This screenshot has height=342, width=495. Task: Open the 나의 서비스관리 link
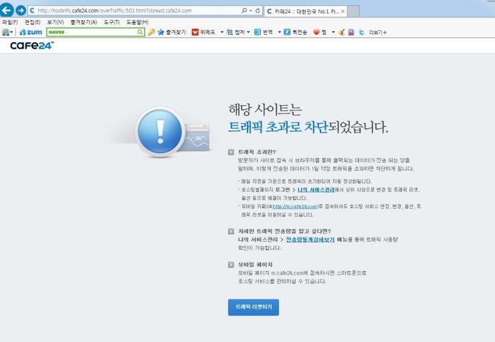[316, 190]
